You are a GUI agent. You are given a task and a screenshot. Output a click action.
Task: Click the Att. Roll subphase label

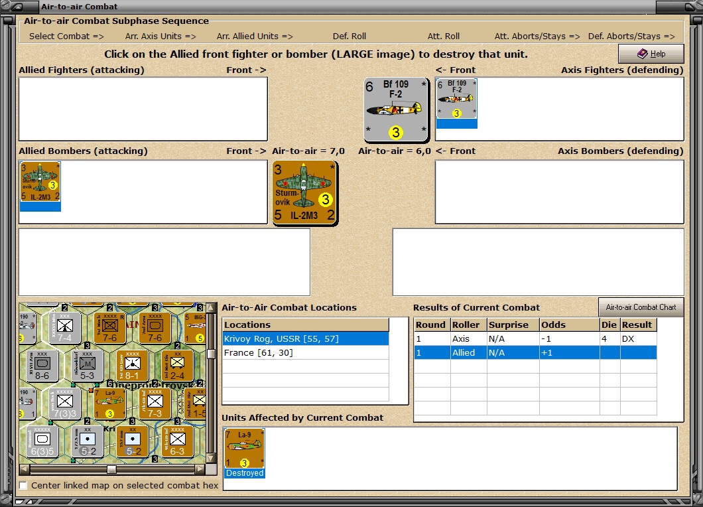tap(444, 36)
